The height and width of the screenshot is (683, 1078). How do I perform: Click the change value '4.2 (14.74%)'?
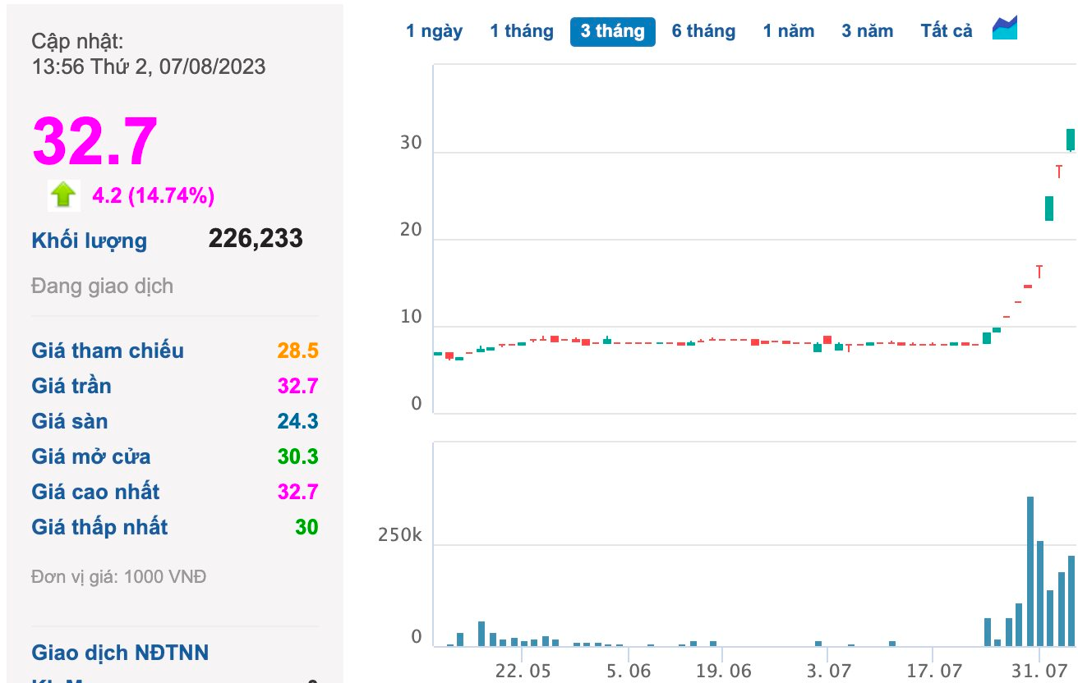153,195
